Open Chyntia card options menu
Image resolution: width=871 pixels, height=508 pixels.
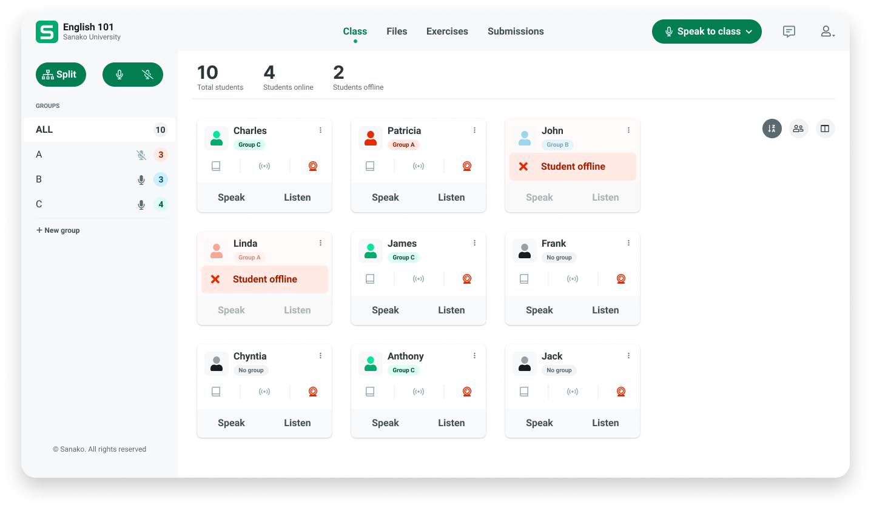pyautogui.click(x=320, y=356)
